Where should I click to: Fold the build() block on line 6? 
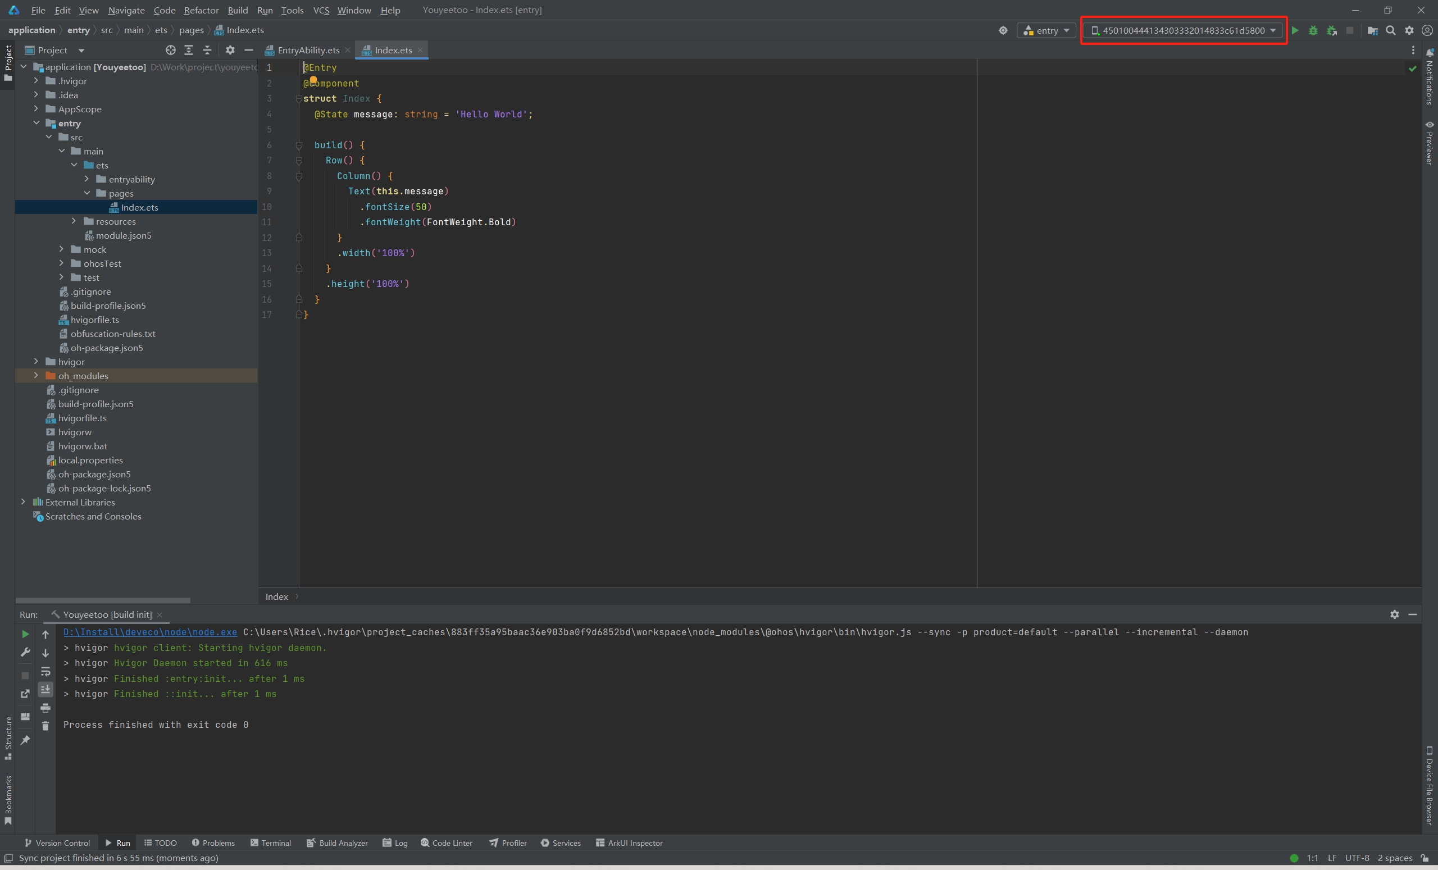click(299, 145)
